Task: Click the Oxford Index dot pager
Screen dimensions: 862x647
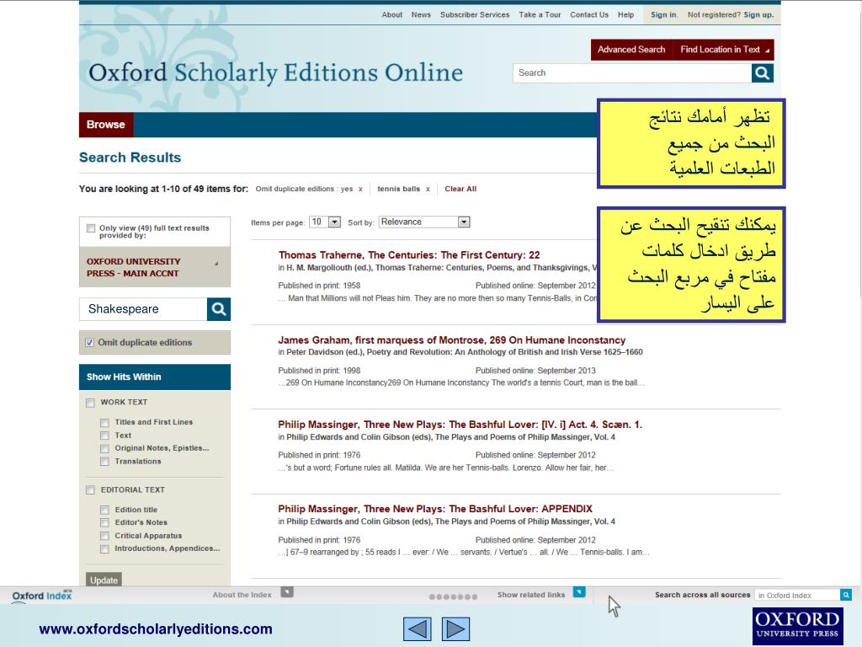Action: pyautogui.click(x=453, y=596)
